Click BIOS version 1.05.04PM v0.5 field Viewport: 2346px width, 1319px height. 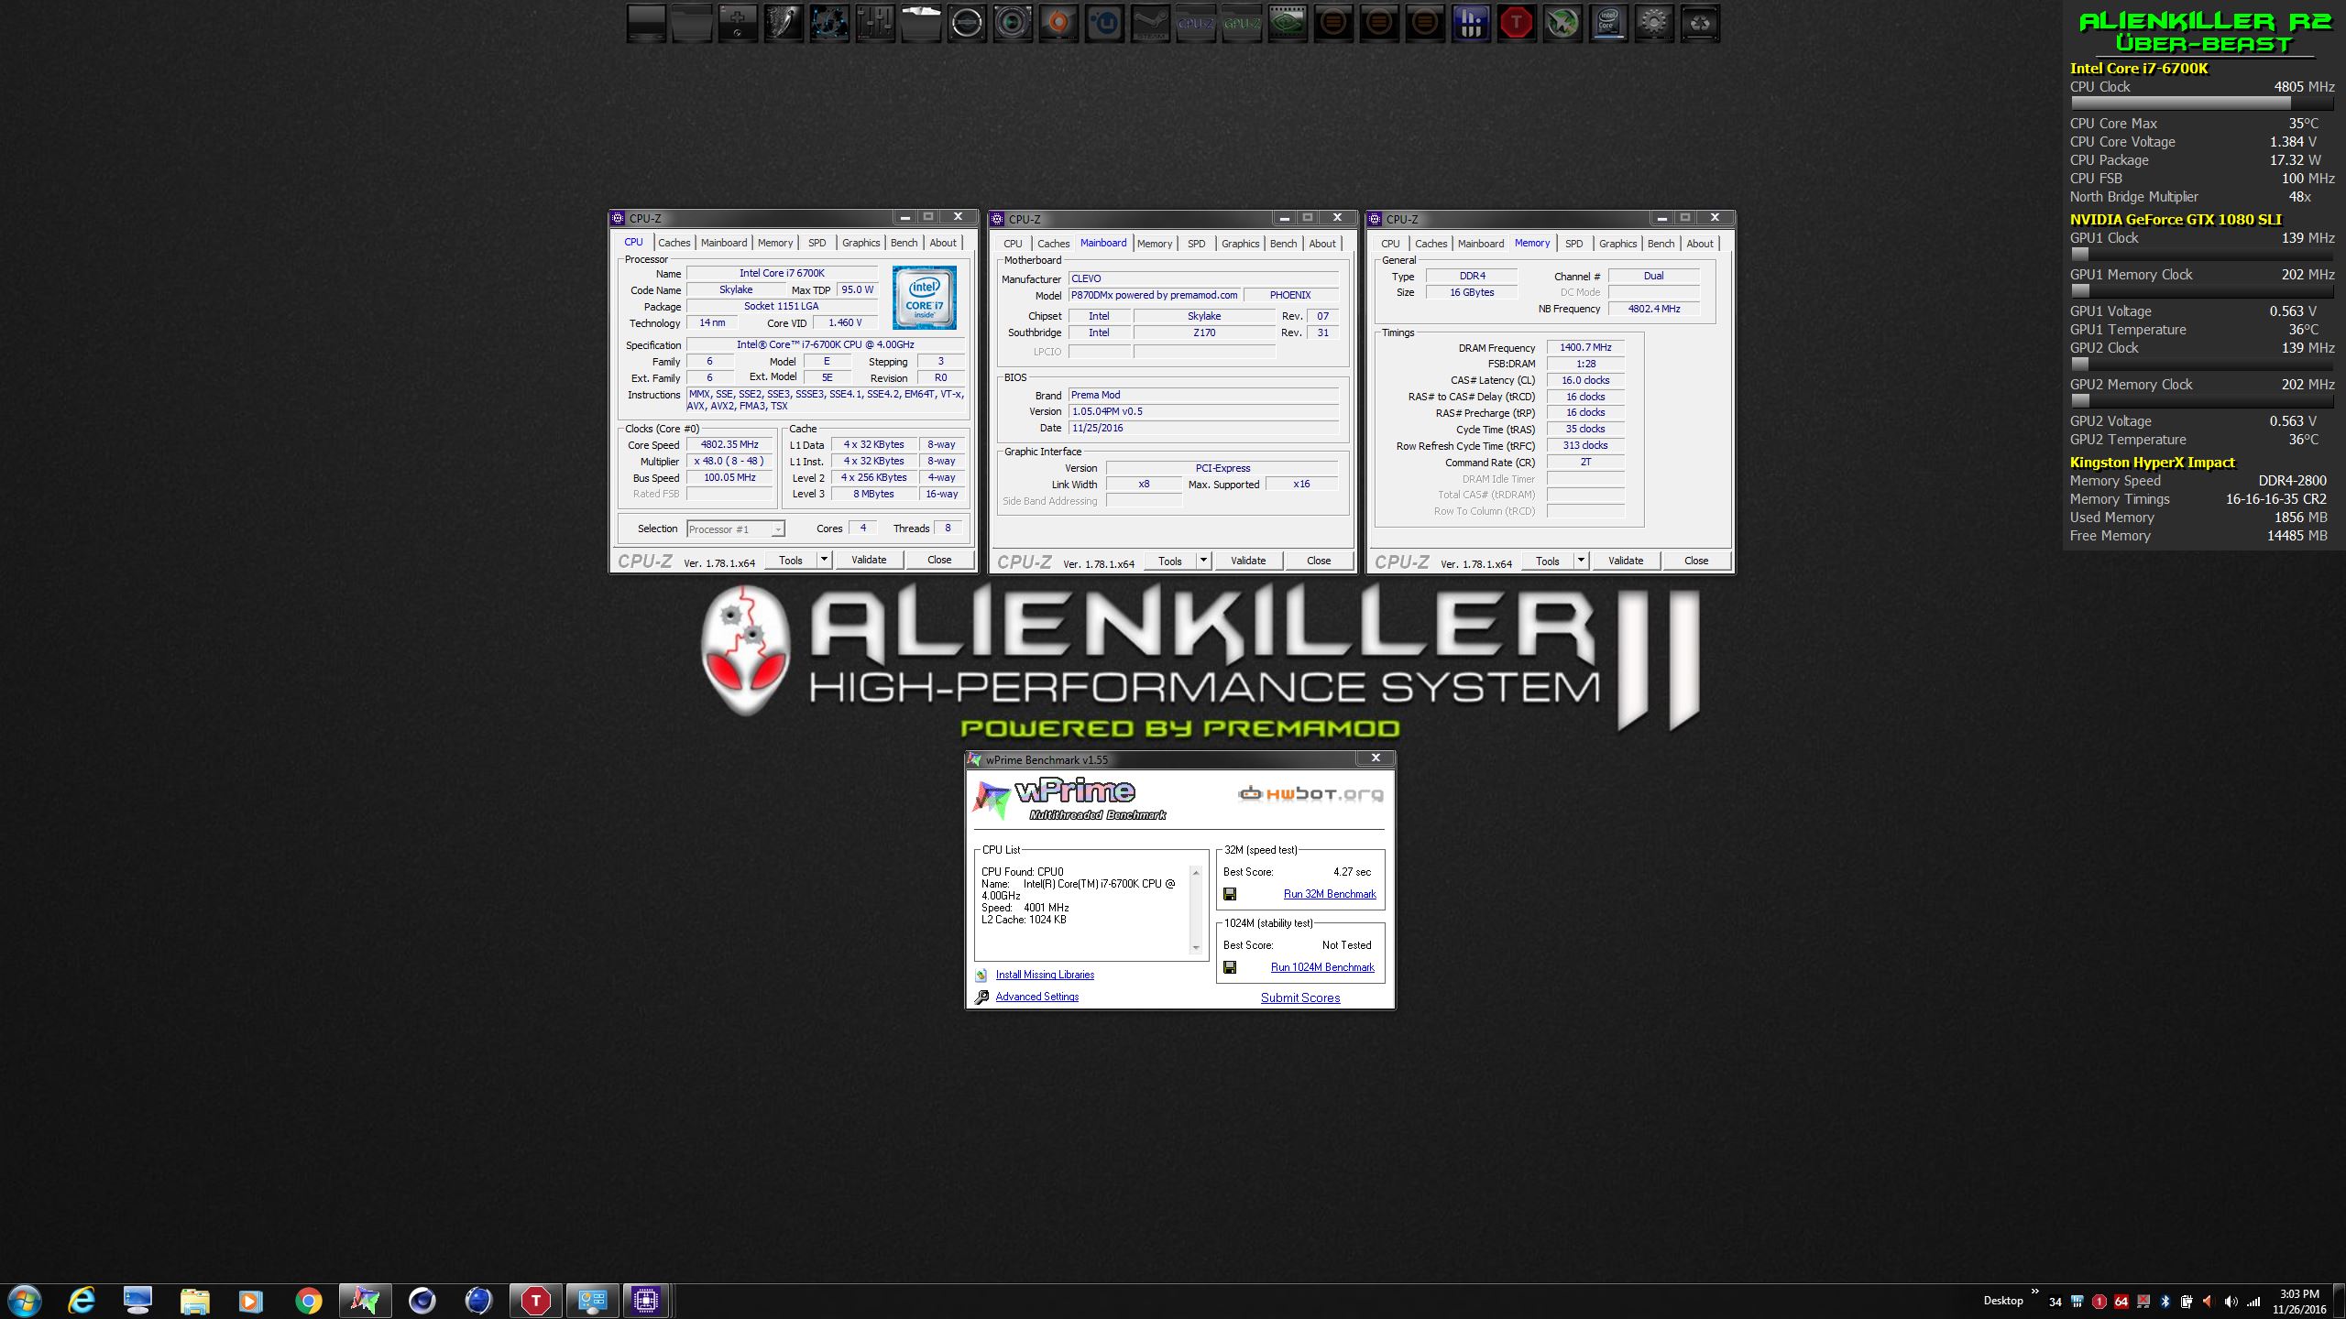click(x=1203, y=411)
